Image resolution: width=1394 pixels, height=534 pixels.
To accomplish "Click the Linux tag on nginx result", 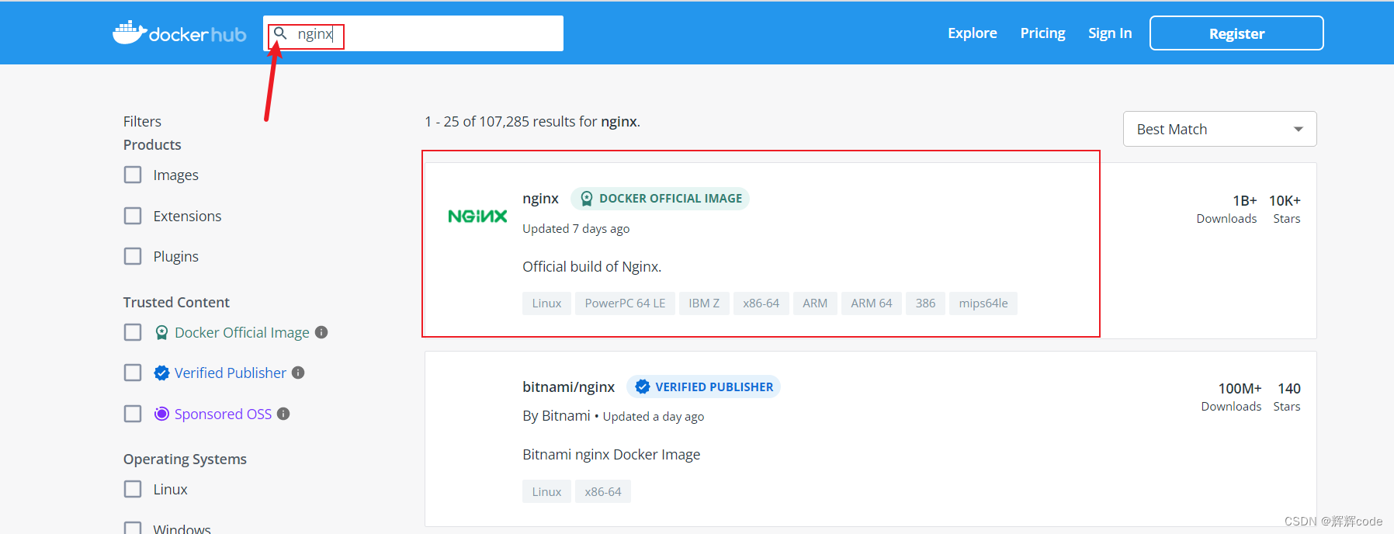I will pyautogui.click(x=546, y=303).
